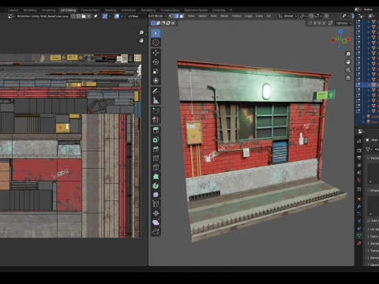Enable edge select mode
The width and height of the screenshot is (379, 284).
click(x=176, y=16)
